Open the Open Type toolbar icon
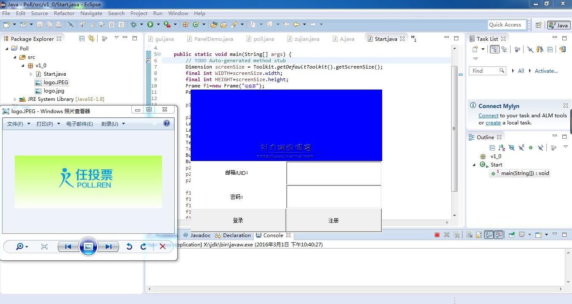Image resolution: width=572 pixels, height=304 pixels. coord(214,25)
